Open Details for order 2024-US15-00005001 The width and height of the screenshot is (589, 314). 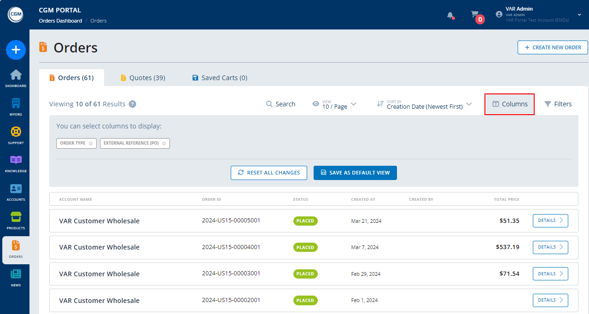pos(550,221)
